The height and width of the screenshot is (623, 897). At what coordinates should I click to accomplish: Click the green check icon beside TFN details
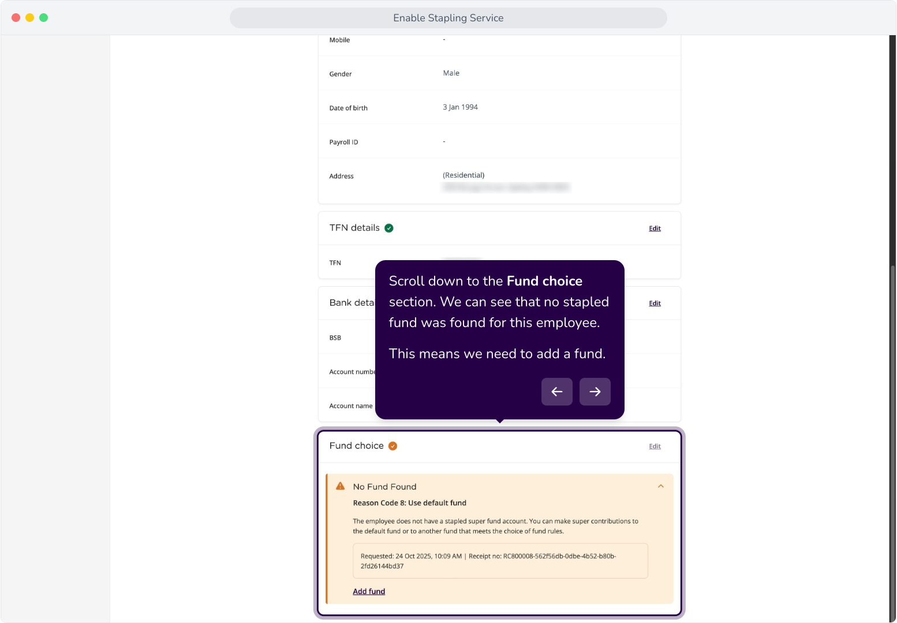pyautogui.click(x=389, y=228)
